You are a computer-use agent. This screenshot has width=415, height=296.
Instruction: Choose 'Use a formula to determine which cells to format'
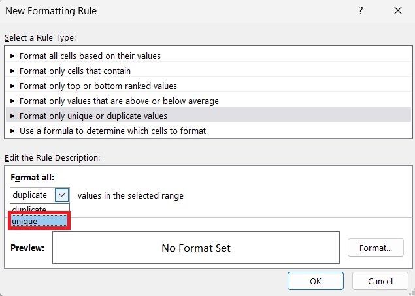pyautogui.click(x=208, y=131)
